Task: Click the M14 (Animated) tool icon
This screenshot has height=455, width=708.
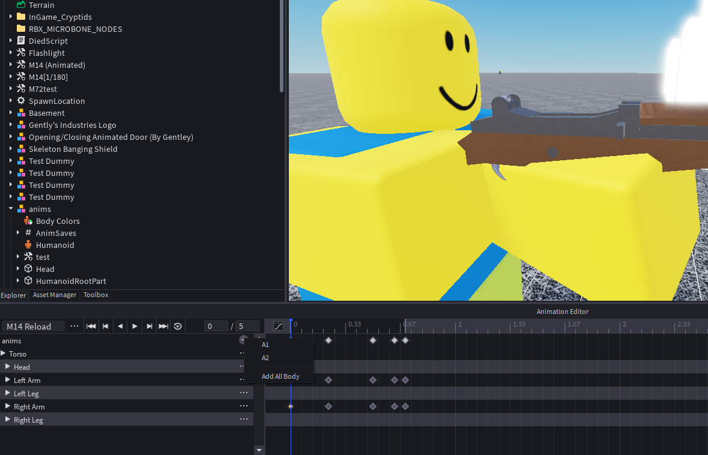Action: click(21, 65)
